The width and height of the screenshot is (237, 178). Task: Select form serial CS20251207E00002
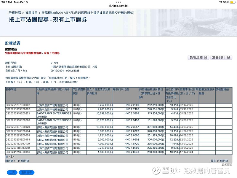[x=18, y=105]
